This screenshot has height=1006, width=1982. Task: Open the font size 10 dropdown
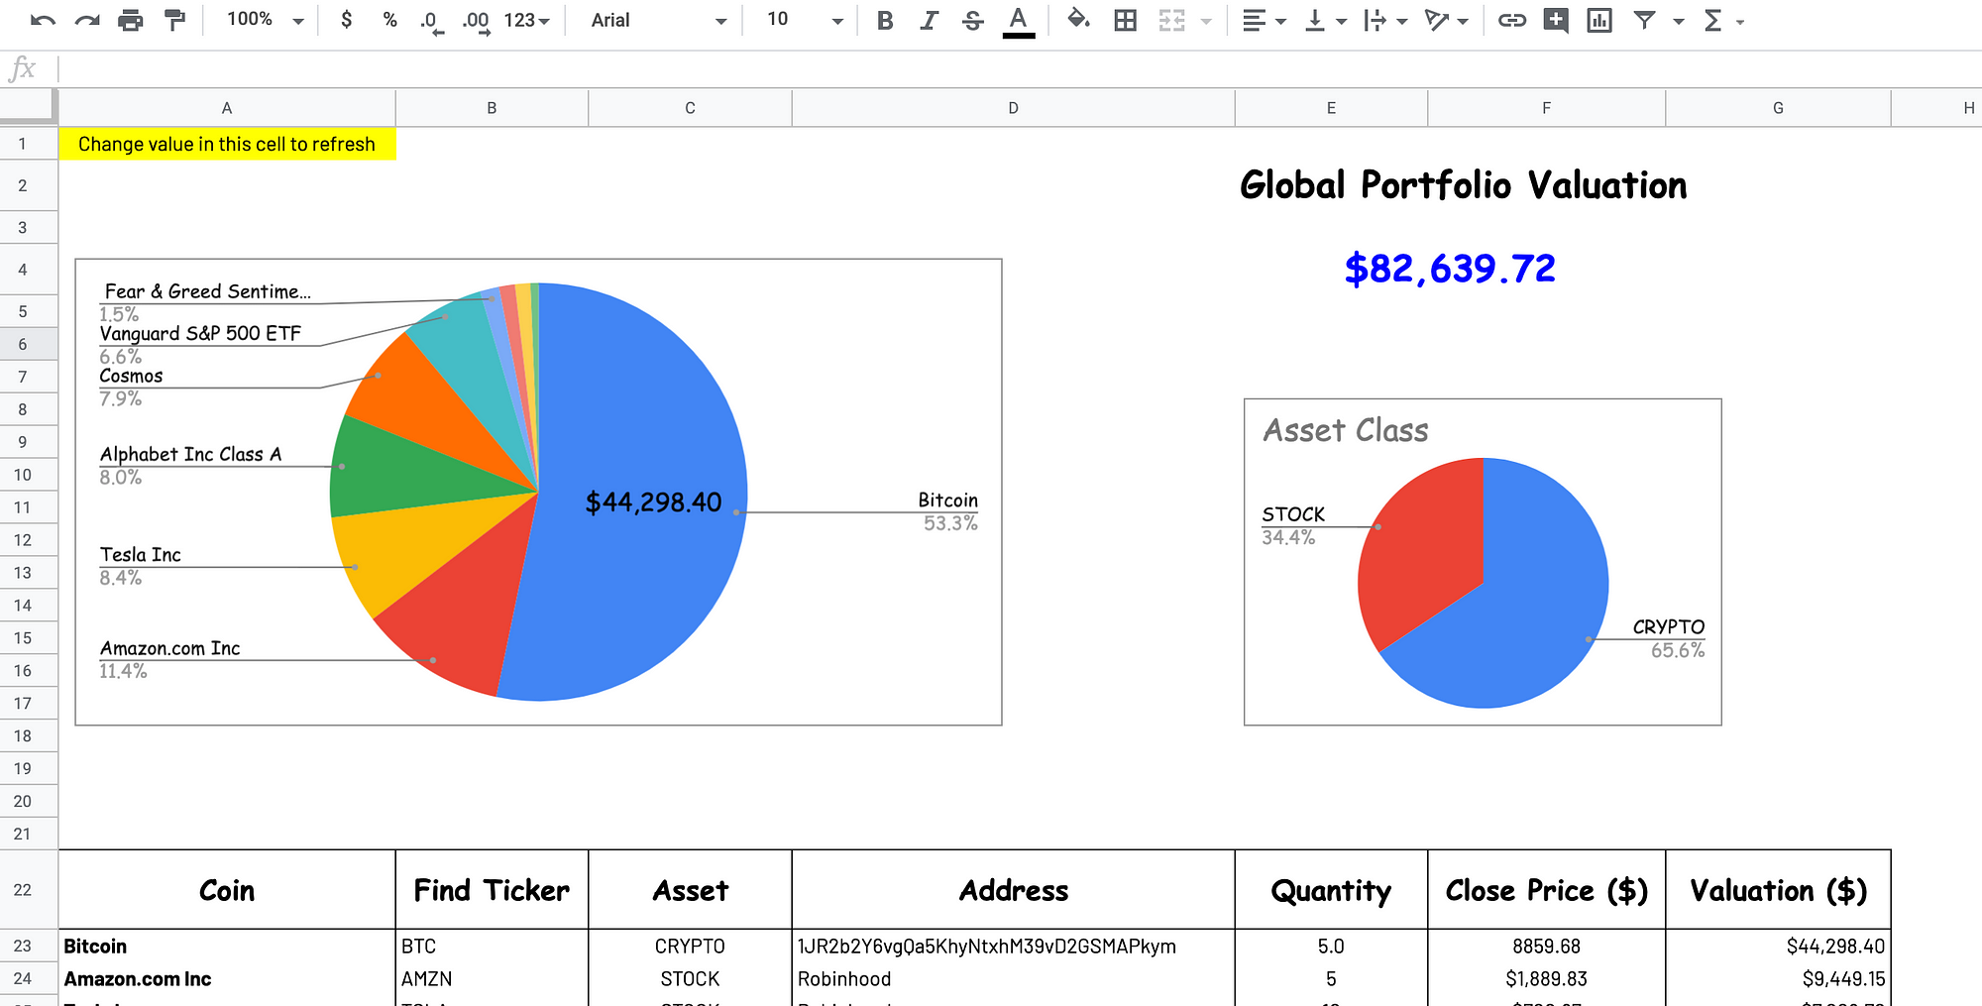pyautogui.click(x=804, y=20)
